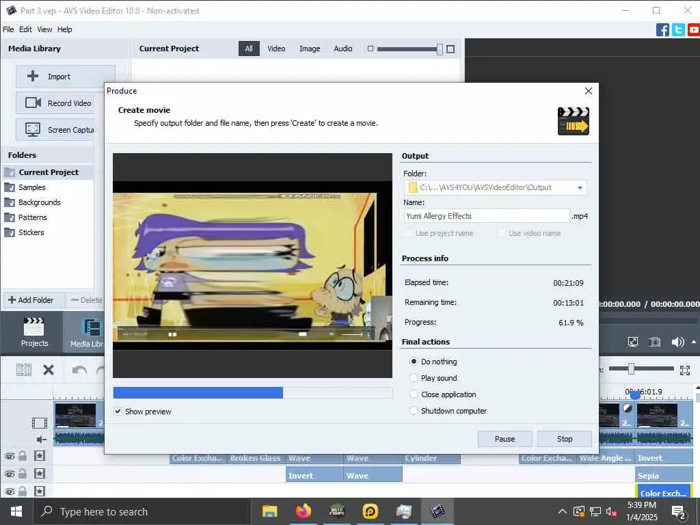Screen dimensions: 700x525
Task: Click the blue timeline playhead marker
Action: tap(636, 395)
